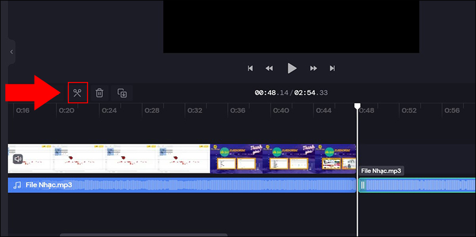Screen dimensions: 476x237
Task: Click the 02:54.33 total duration text
Action: coord(311,93)
